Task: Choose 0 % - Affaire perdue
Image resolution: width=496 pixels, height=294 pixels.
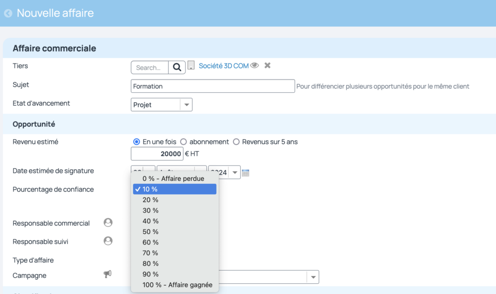Action: (x=174, y=179)
